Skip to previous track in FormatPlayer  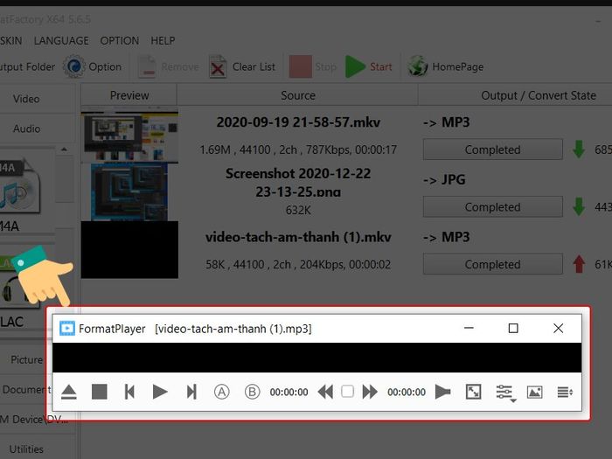tap(129, 392)
